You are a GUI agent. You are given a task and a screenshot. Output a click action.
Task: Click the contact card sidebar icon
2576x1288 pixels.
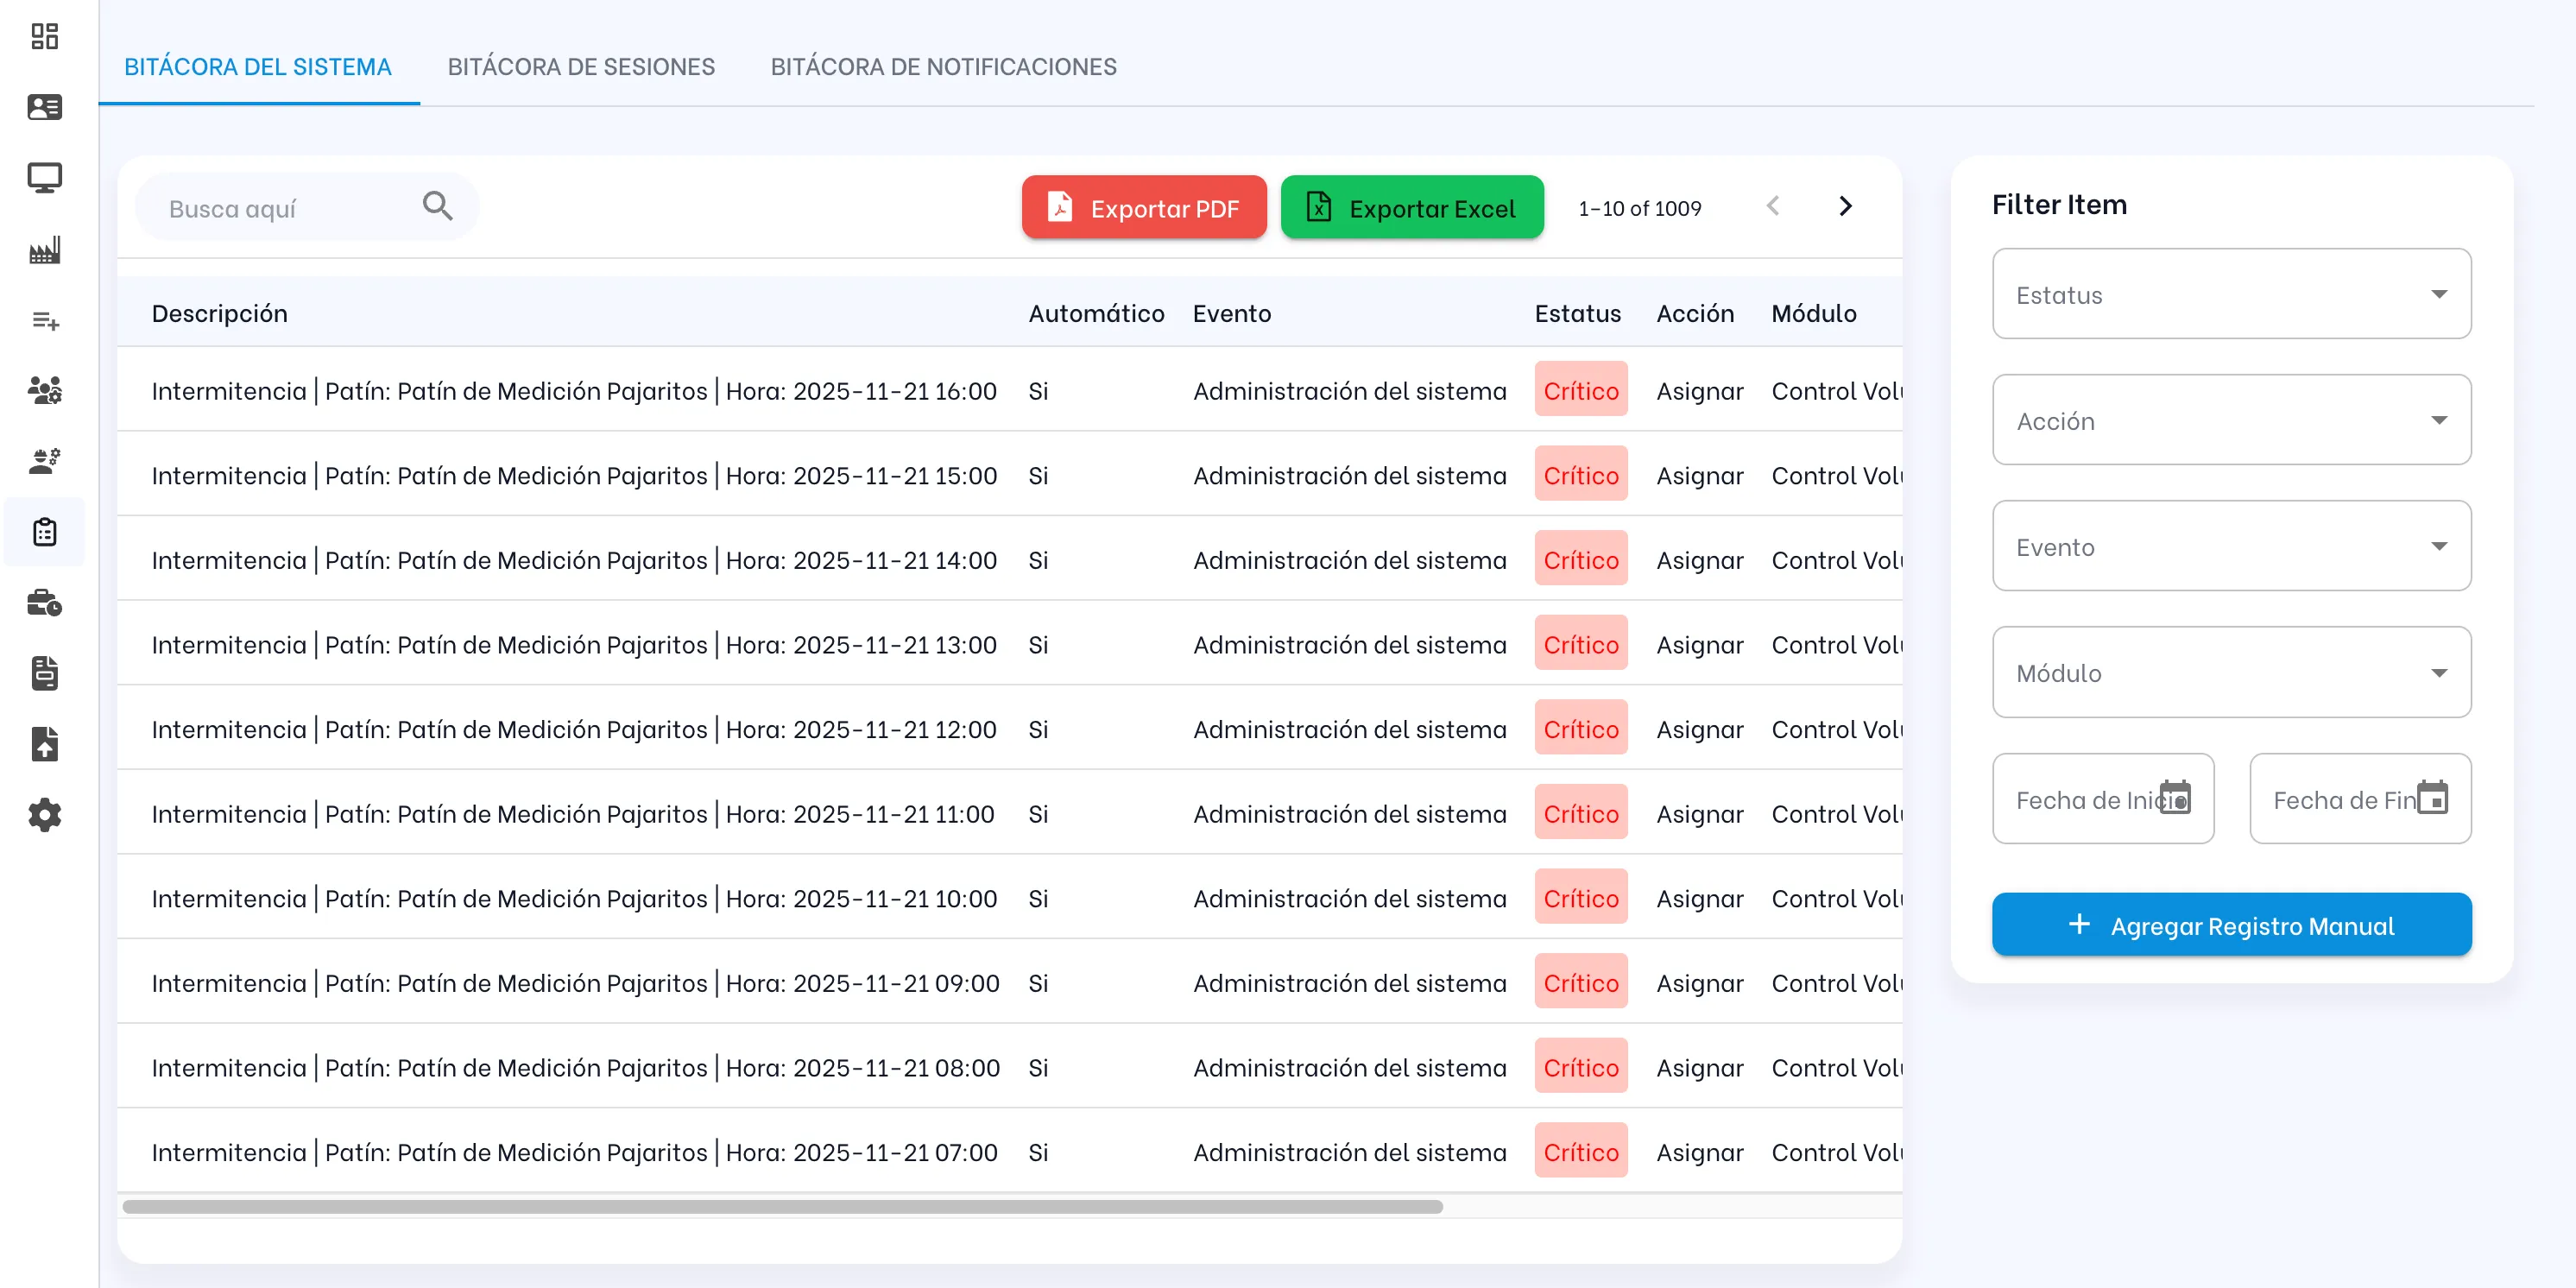pyautogui.click(x=44, y=107)
